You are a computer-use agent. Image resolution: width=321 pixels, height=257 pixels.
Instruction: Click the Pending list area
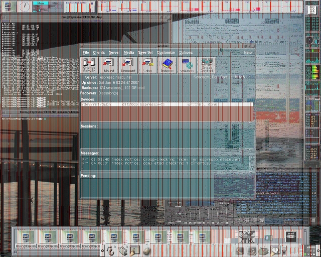click(x=167, y=188)
